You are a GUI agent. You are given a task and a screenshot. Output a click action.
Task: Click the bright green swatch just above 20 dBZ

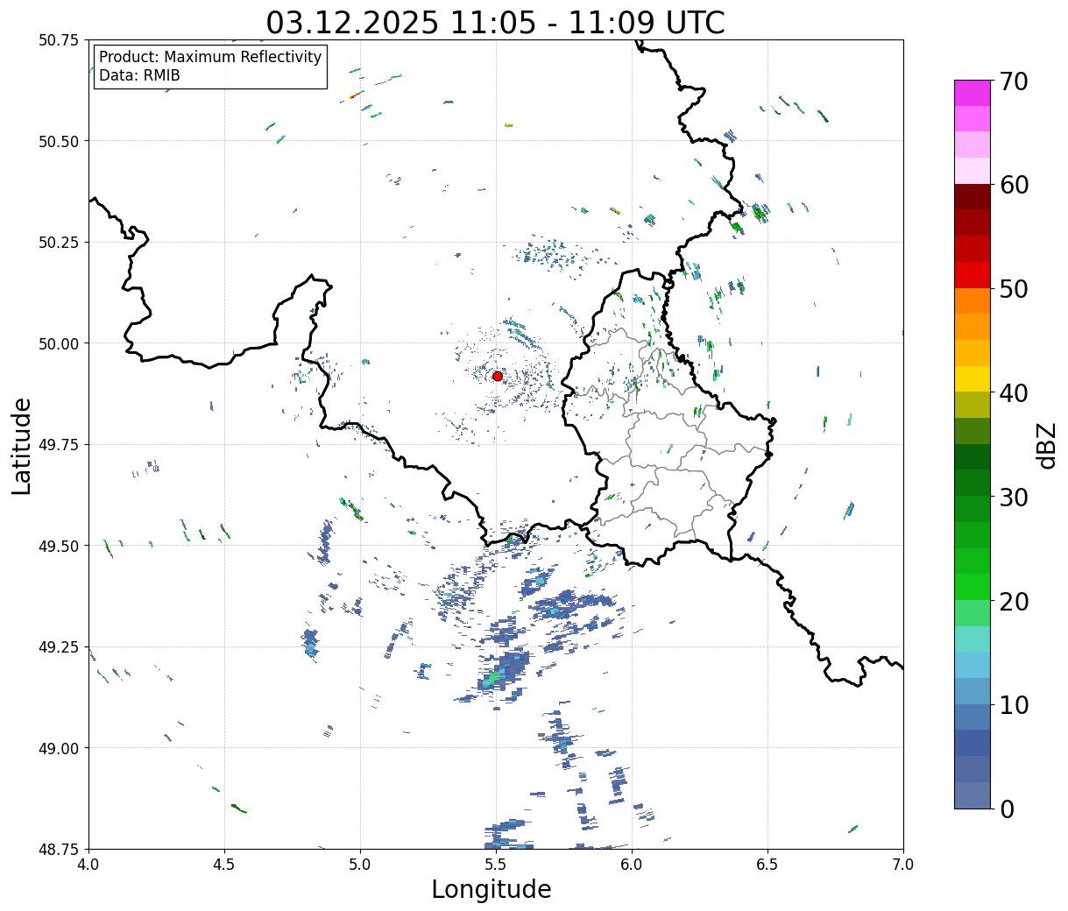point(973,587)
